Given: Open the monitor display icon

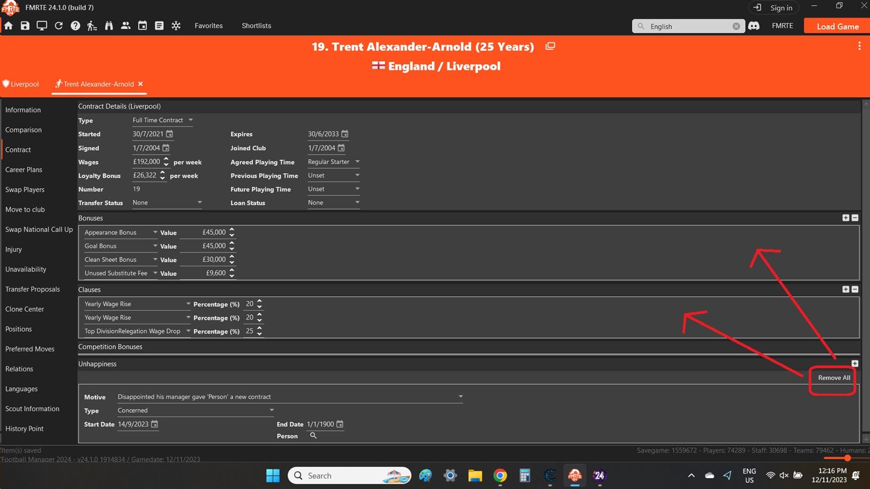Looking at the screenshot, I should (42, 26).
